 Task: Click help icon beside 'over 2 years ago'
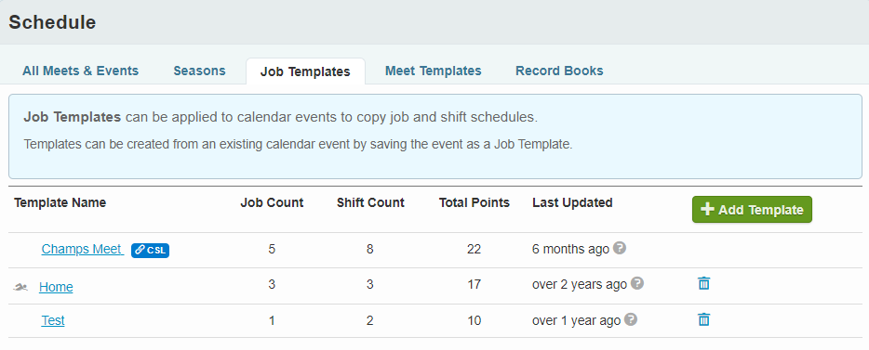637,284
